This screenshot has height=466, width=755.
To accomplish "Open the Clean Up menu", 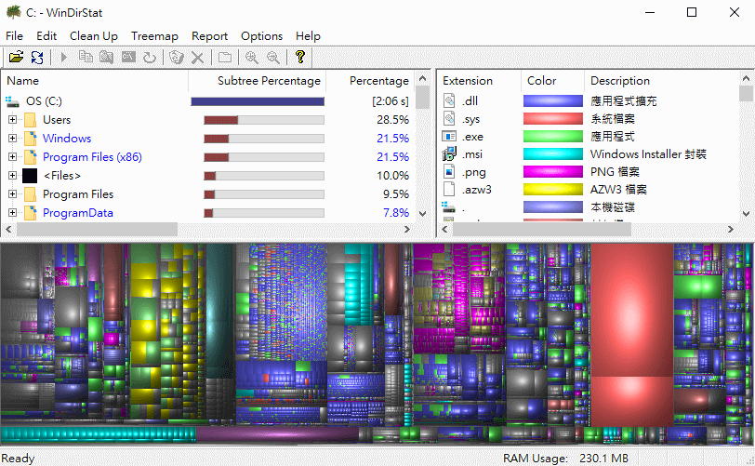I will [x=93, y=36].
